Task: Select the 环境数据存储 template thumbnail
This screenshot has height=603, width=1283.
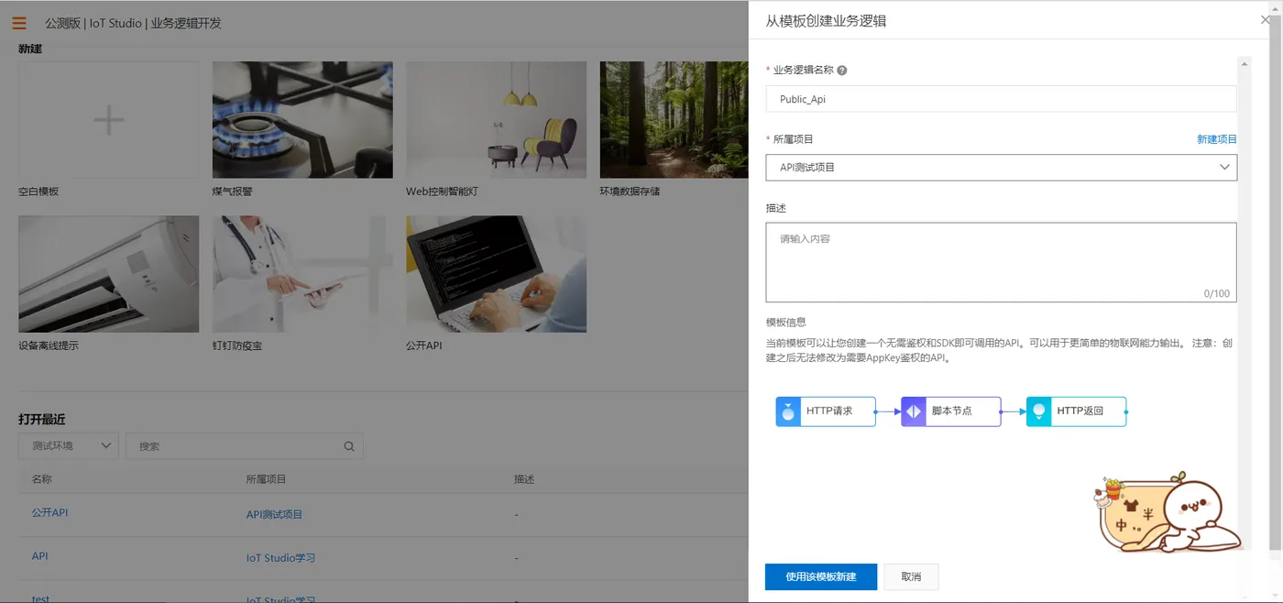Action: click(674, 120)
